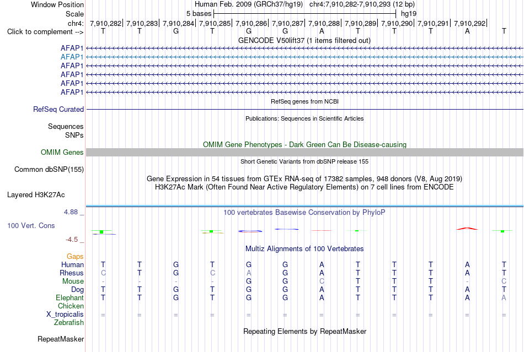Click the Layered H3K27Ac track label

[36, 195]
